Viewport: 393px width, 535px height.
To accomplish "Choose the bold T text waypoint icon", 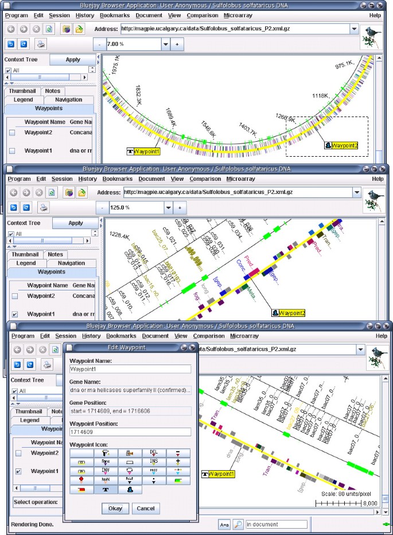I will (x=106, y=489).
